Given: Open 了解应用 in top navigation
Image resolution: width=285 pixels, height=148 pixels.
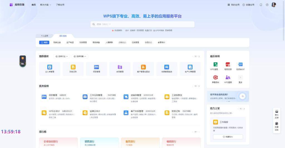Looking at the screenshot, I should click(x=60, y=5).
